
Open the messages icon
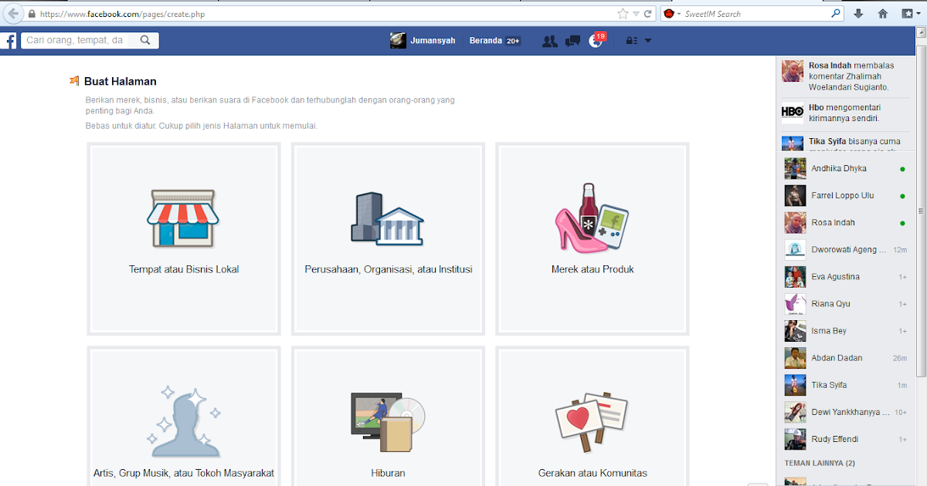(572, 41)
